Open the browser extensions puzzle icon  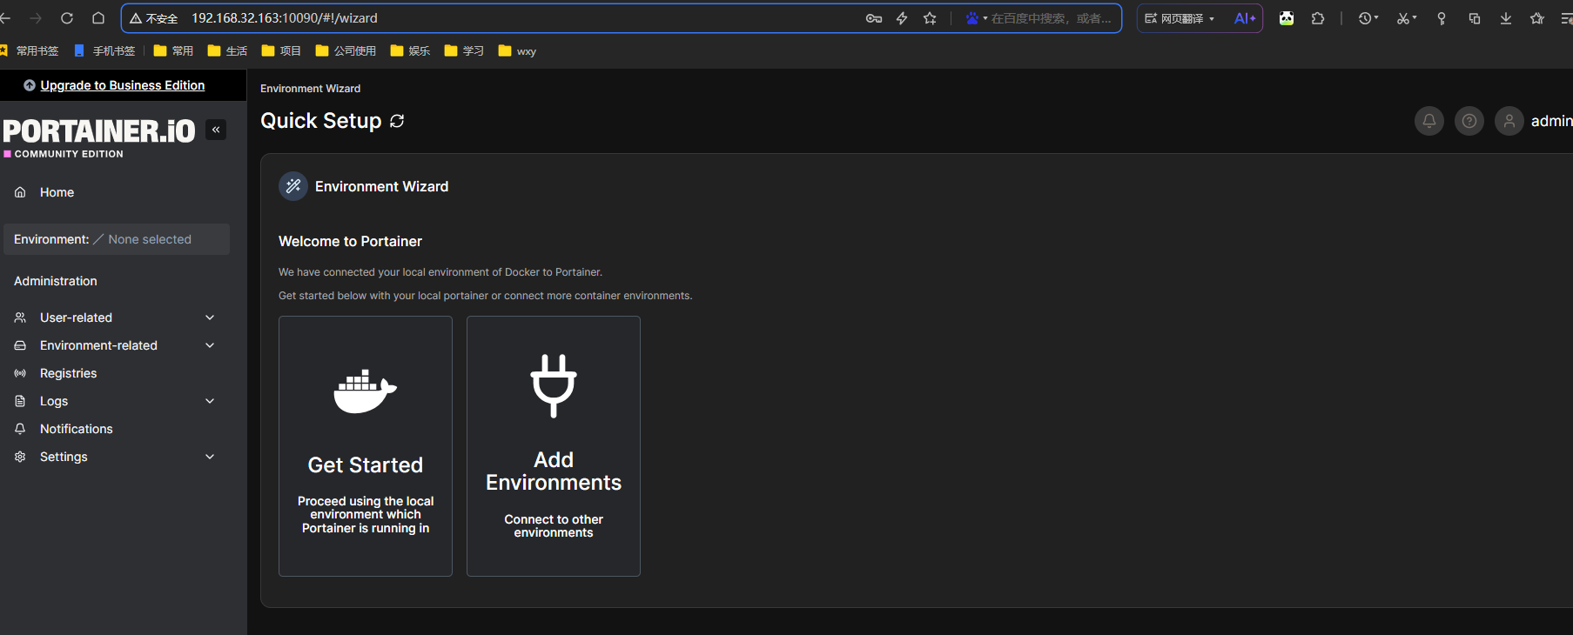point(1318,18)
